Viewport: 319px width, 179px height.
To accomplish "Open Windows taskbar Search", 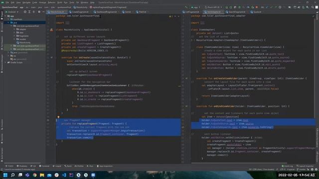I will (12, 175).
